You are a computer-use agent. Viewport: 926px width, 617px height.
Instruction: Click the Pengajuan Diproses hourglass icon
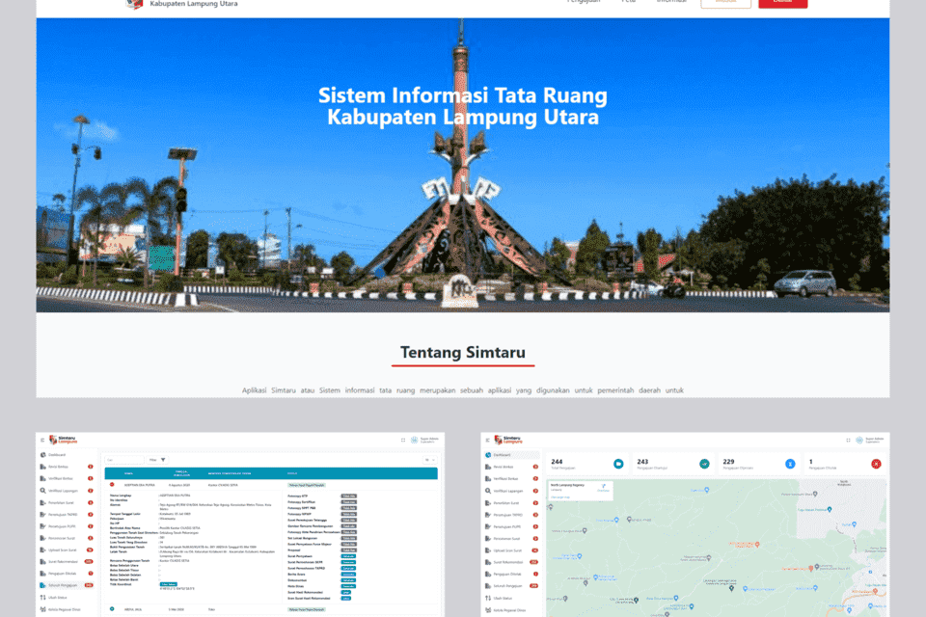pyautogui.click(x=789, y=464)
